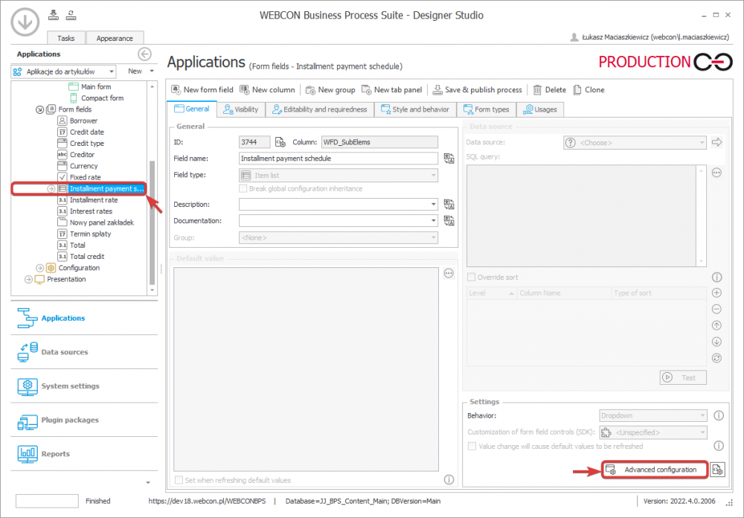
Task: Open the Appearance ribbon tab
Action: click(x=115, y=38)
